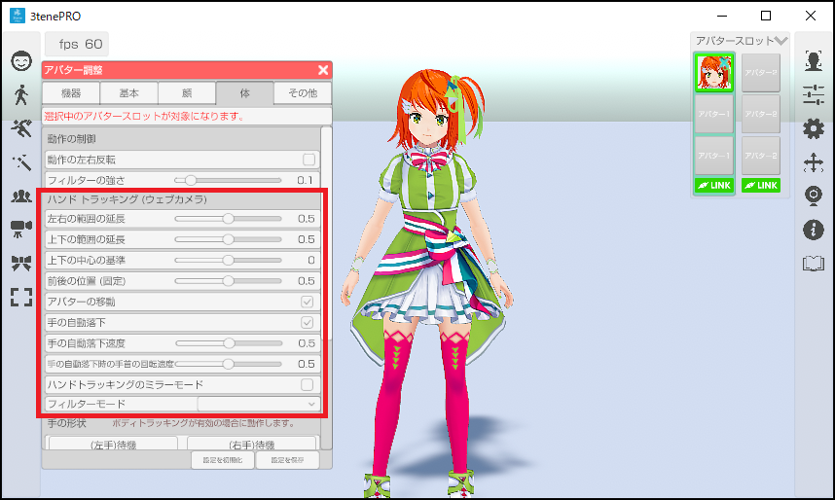Viewport: 835px width, 500px height.
Task: Select the active avatar thumbnail slot
Action: (x=714, y=72)
